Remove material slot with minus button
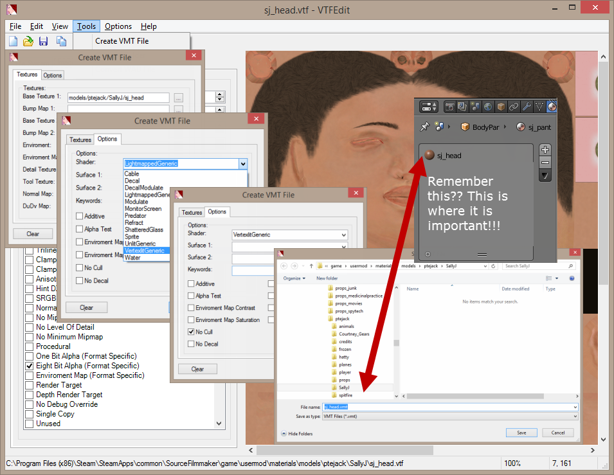The image size is (614, 475). (x=545, y=163)
